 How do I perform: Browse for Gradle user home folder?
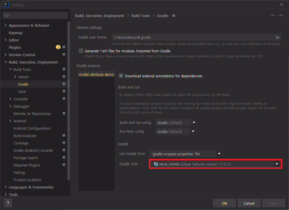278,37
